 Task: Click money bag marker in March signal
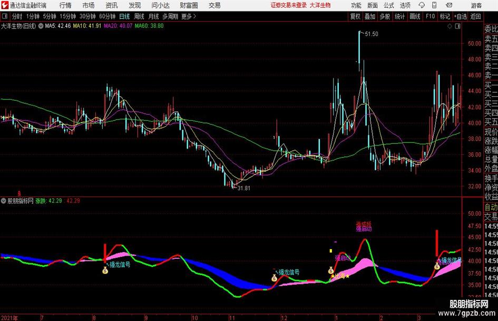coord(437,266)
